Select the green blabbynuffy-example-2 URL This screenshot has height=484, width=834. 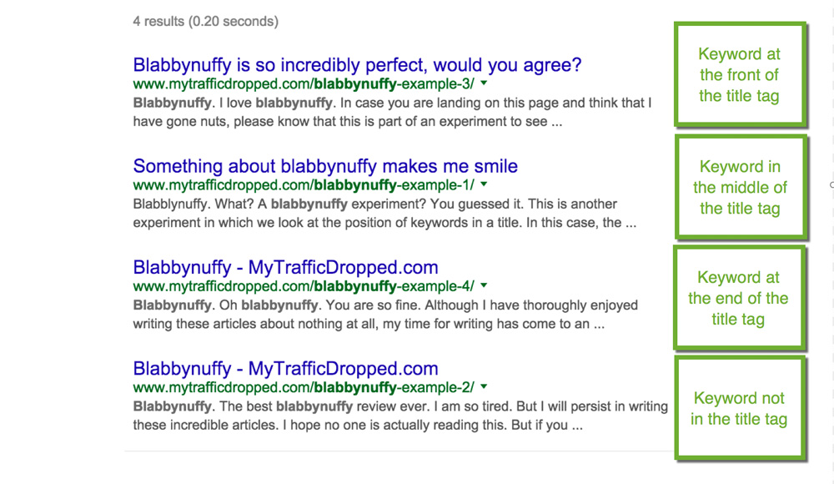click(x=304, y=387)
